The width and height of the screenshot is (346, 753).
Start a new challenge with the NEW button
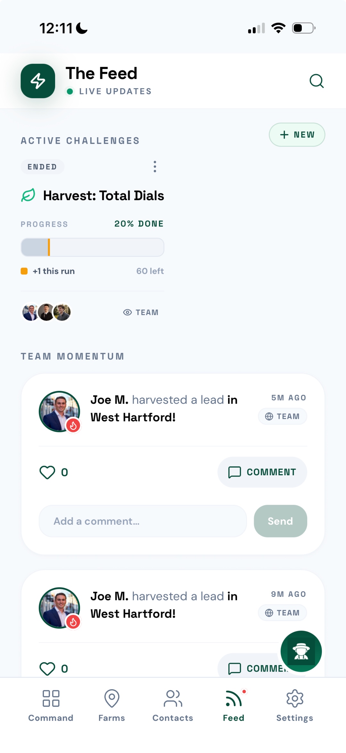click(297, 135)
